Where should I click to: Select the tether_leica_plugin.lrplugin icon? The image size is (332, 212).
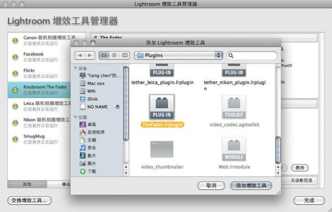162,70
